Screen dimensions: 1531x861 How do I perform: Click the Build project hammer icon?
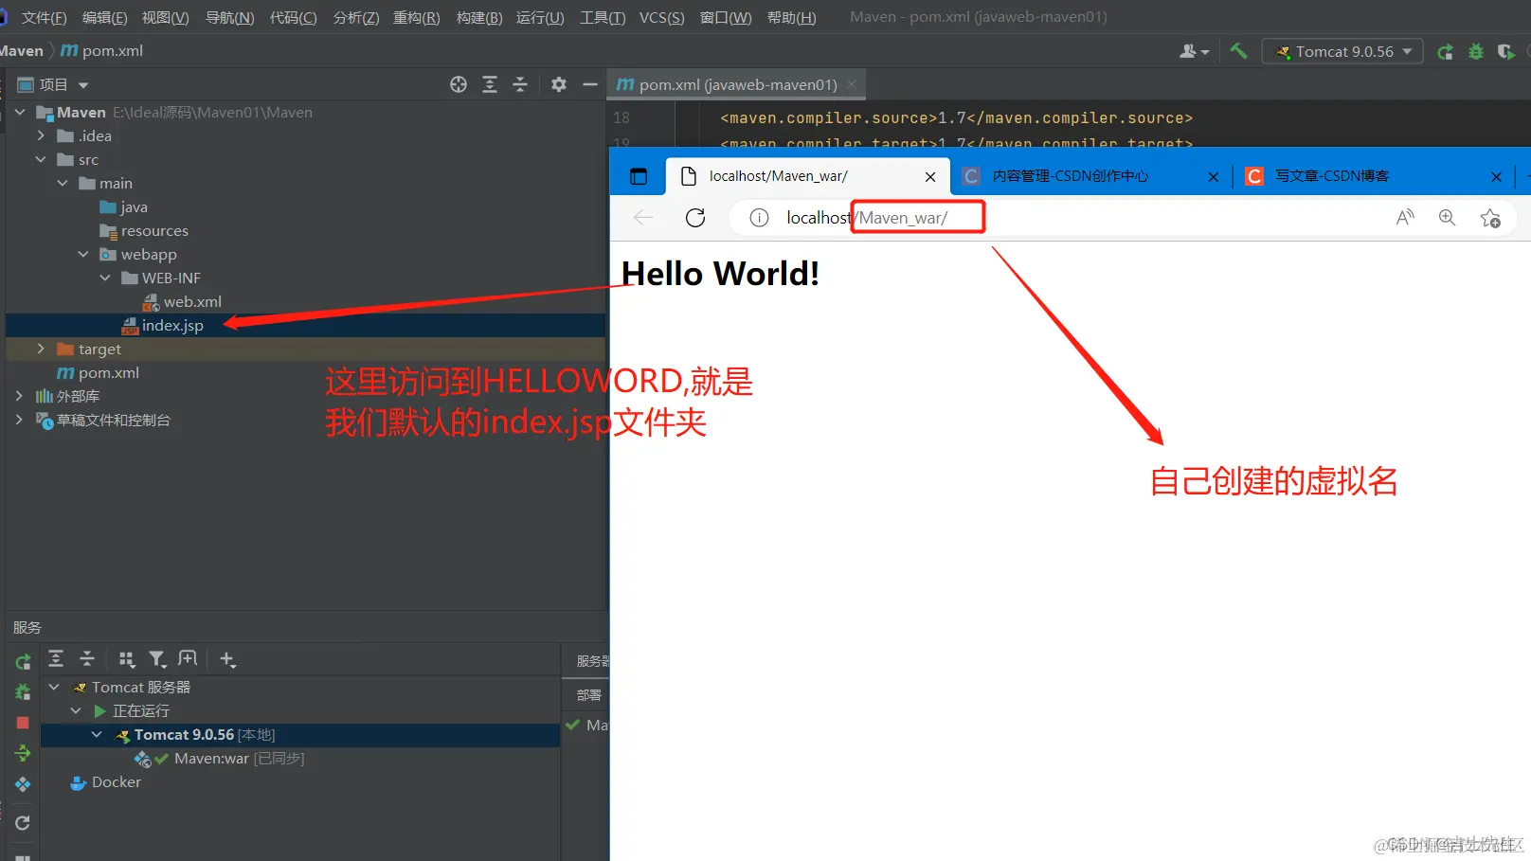[x=1238, y=51]
